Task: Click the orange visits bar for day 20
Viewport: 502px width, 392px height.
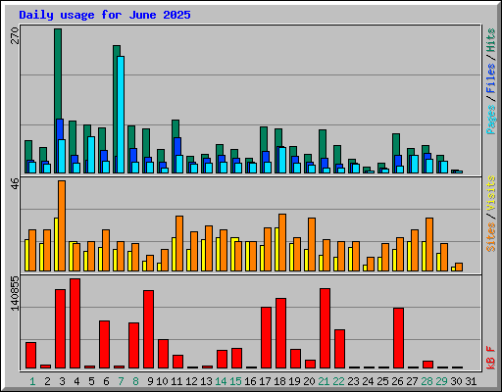Action: [312, 244]
